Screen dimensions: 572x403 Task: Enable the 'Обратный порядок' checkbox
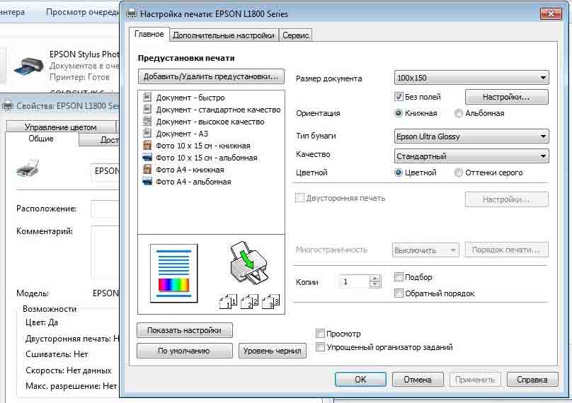pyautogui.click(x=399, y=293)
